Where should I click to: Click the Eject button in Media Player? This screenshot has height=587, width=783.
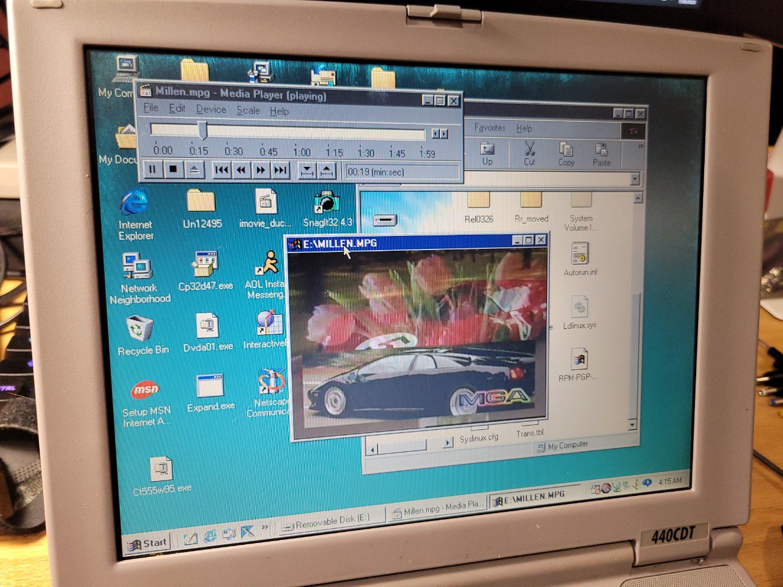pyautogui.click(x=194, y=169)
